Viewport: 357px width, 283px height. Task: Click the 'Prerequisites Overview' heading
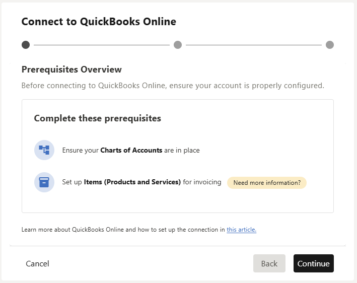72,69
